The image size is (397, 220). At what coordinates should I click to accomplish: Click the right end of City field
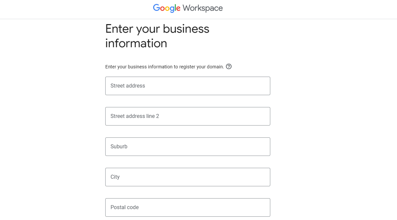(264, 177)
